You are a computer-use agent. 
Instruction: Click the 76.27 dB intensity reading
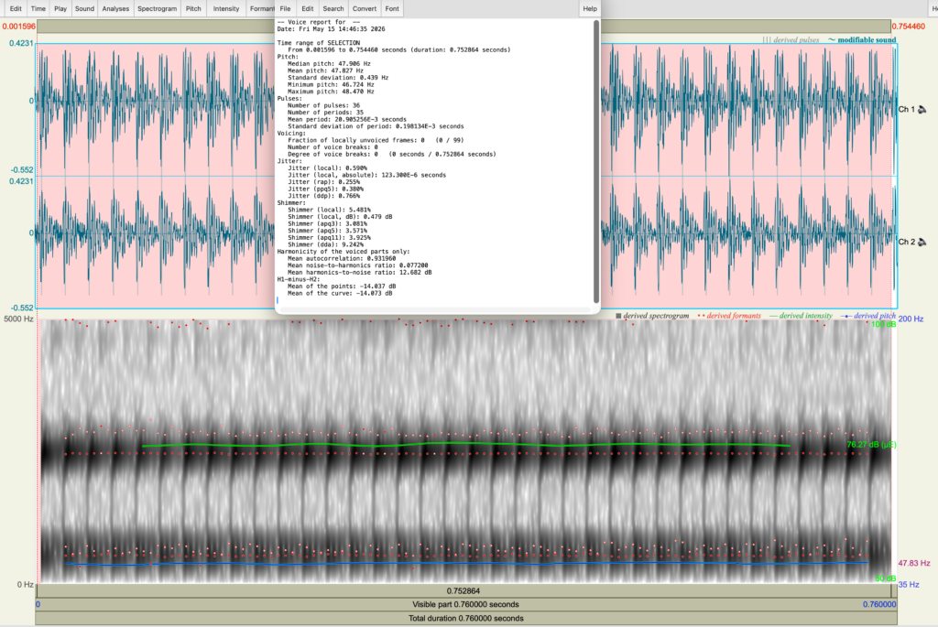[871, 445]
